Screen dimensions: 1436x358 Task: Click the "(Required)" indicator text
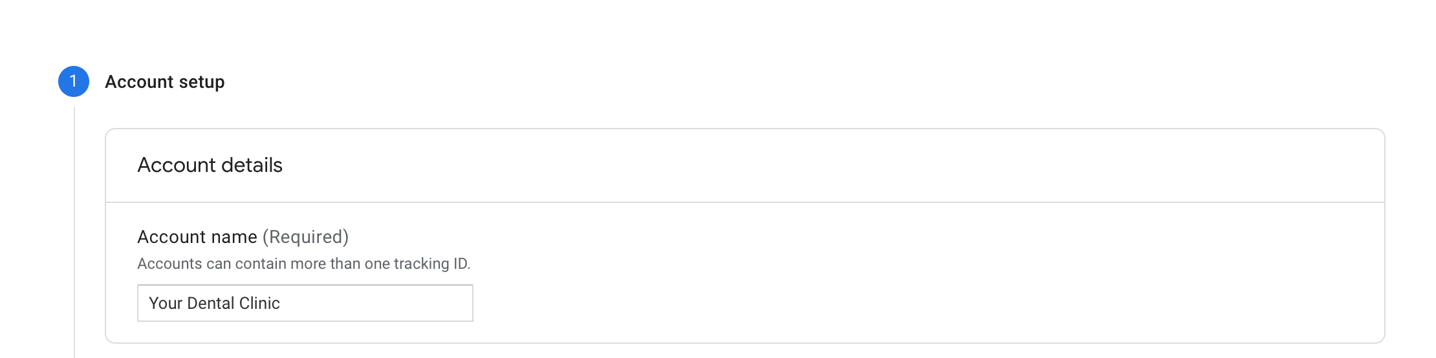(305, 237)
